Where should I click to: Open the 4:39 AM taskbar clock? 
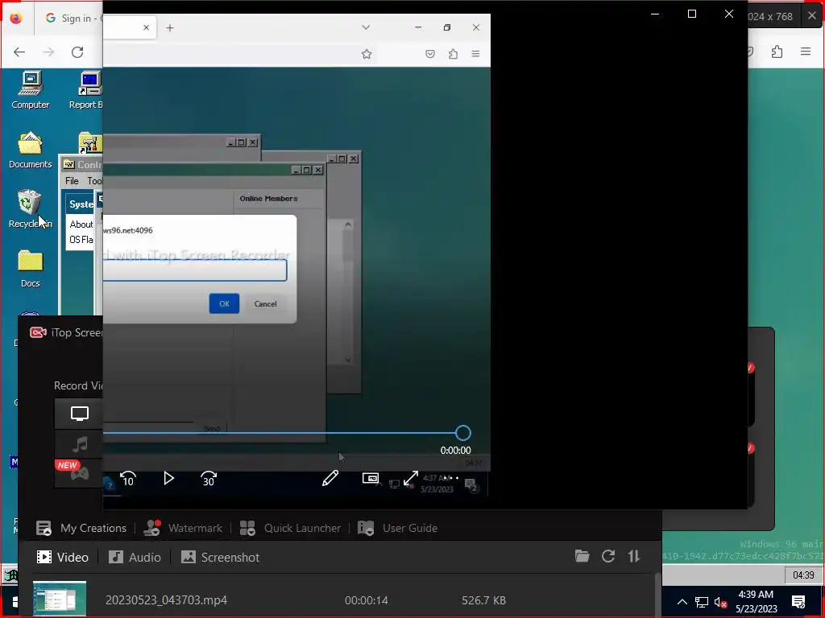click(x=756, y=602)
